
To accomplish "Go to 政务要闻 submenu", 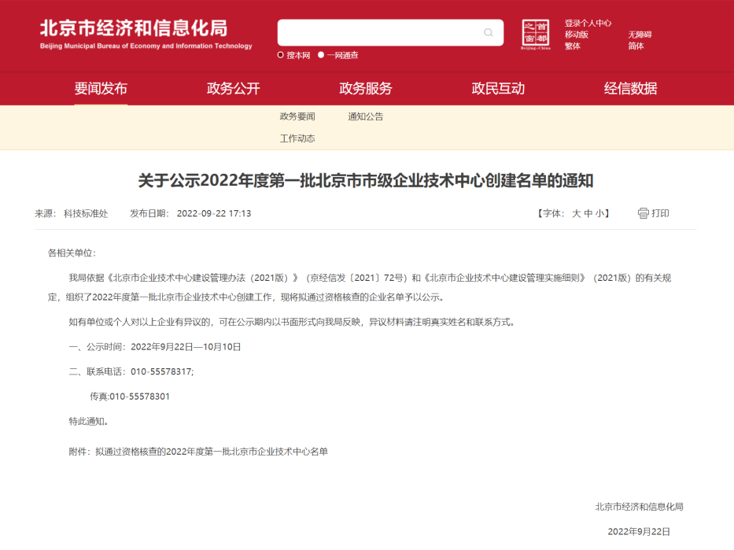I will pos(297,116).
